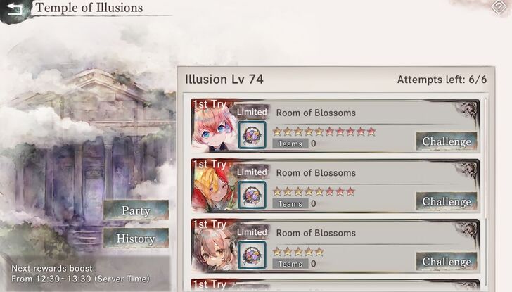Challenge the five-star Room of Blossoms
This screenshot has height=292, width=512.
[x=447, y=262]
